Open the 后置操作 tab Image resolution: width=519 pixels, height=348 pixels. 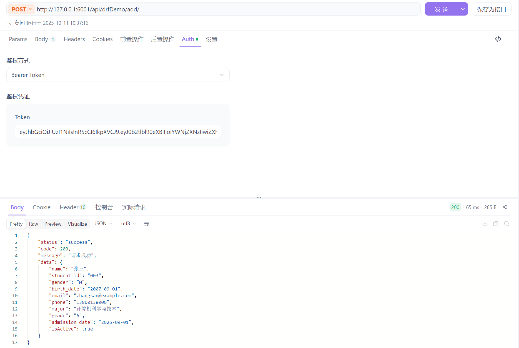tap(162, 39)
